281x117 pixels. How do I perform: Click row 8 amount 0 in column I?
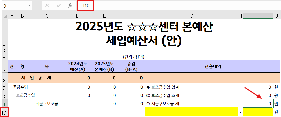(258, 95)
